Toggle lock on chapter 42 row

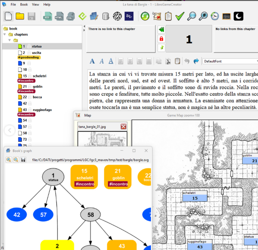(30, 103)
